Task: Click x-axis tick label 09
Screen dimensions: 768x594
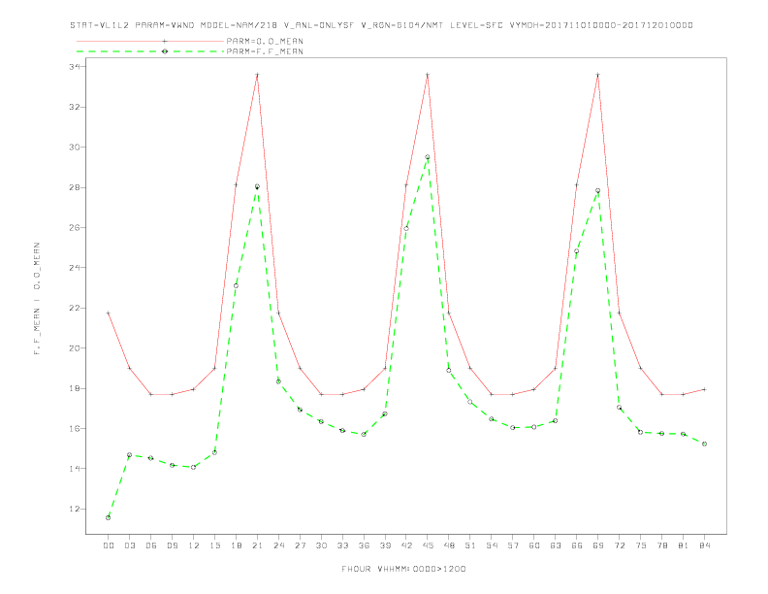Action: tap(172, 545)
